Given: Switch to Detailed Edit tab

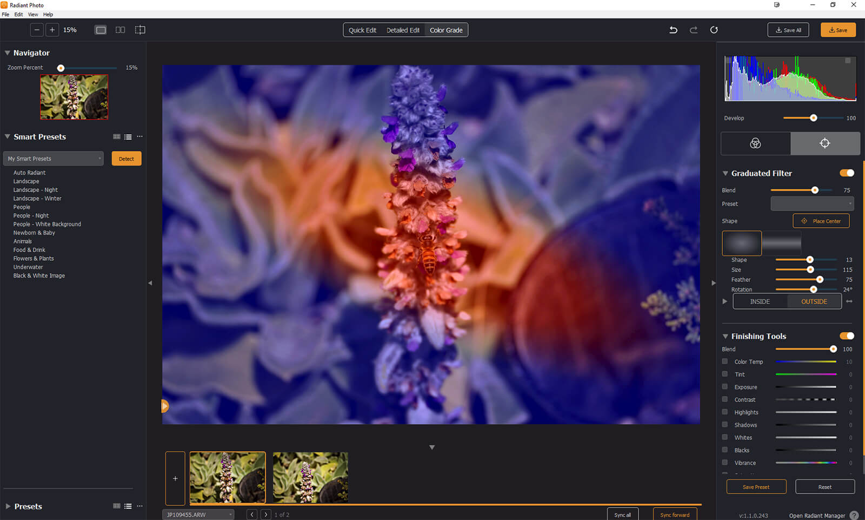Looking at the screenshot, I should click(403, 30).
